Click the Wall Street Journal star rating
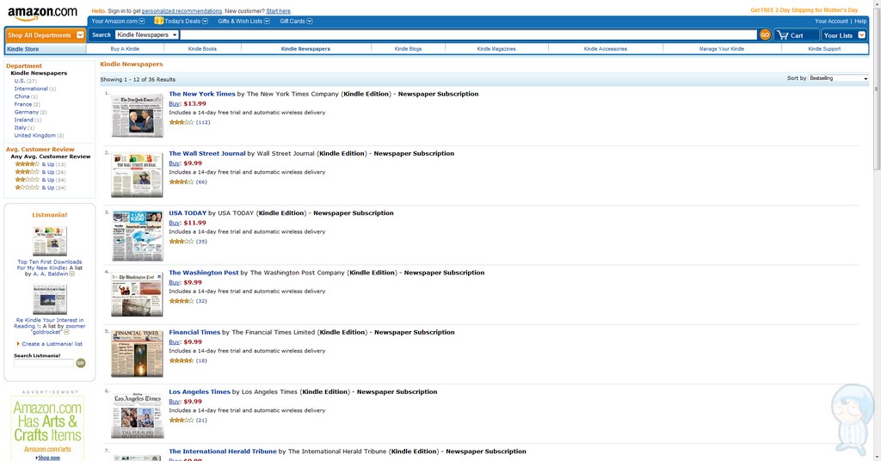The width and height of the screenshot is (881, 461). [x=182, y=181]
